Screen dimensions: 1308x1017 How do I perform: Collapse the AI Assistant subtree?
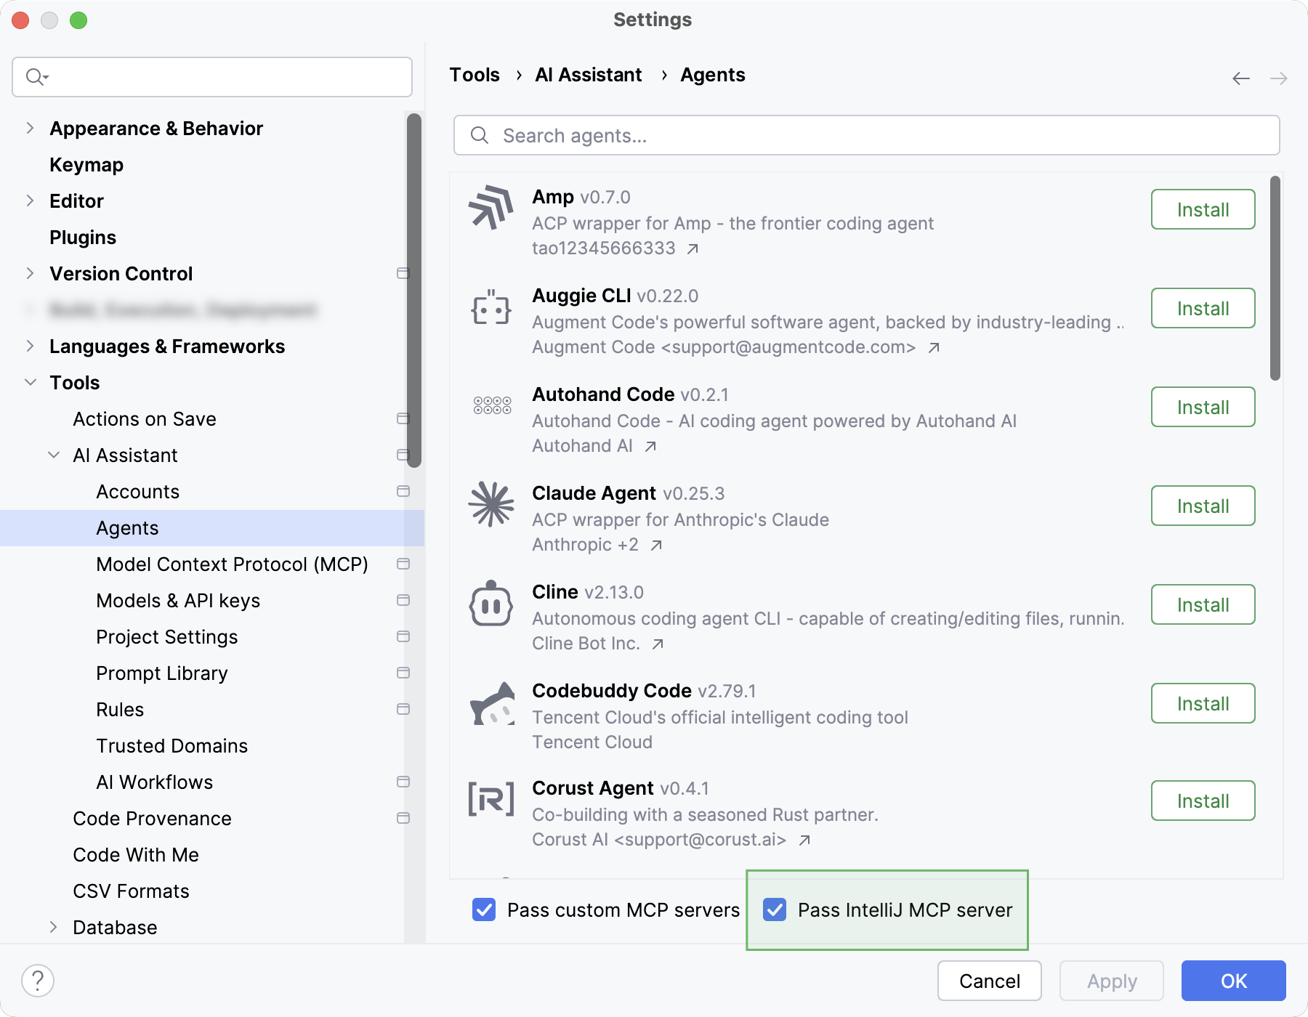click(53, 455)
